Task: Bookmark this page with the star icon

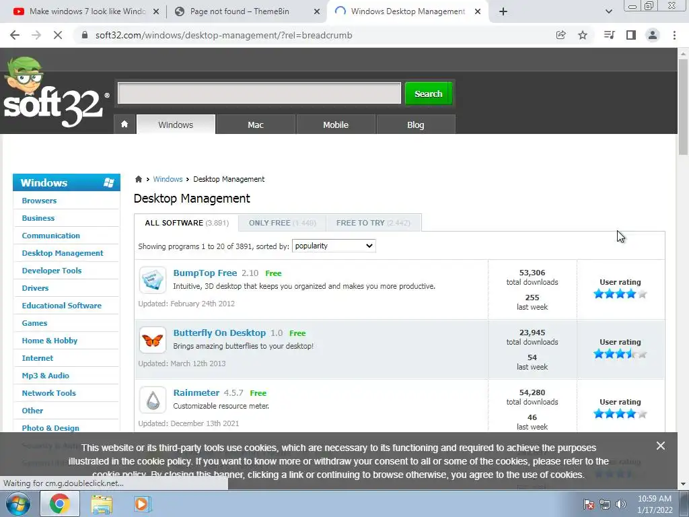Action: pyautogui.click(x=583, y=35)
